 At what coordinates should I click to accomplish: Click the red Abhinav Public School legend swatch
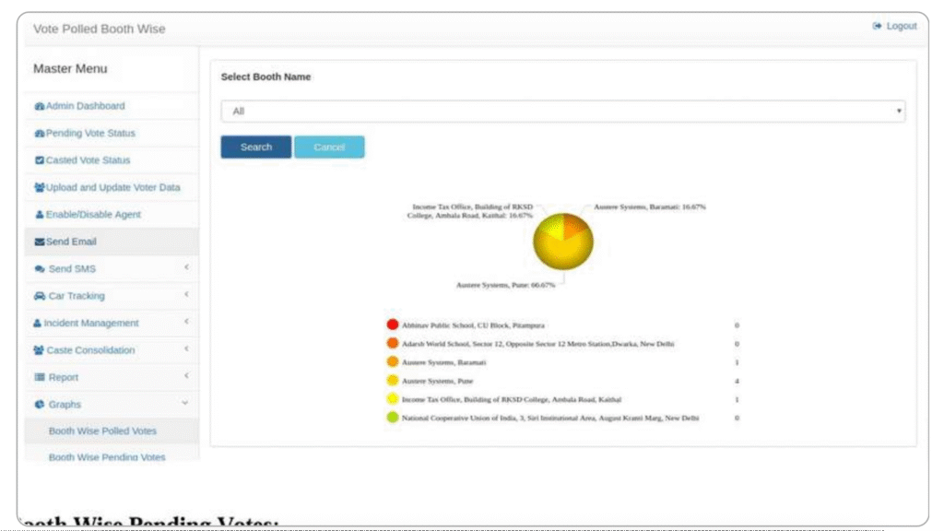[393, 325]
